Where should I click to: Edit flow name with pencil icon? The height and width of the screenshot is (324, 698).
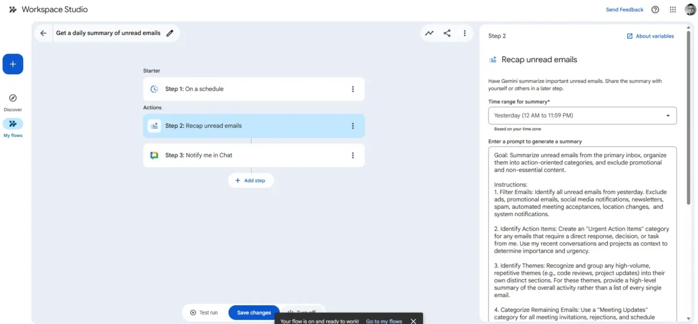tap(170, 33)
